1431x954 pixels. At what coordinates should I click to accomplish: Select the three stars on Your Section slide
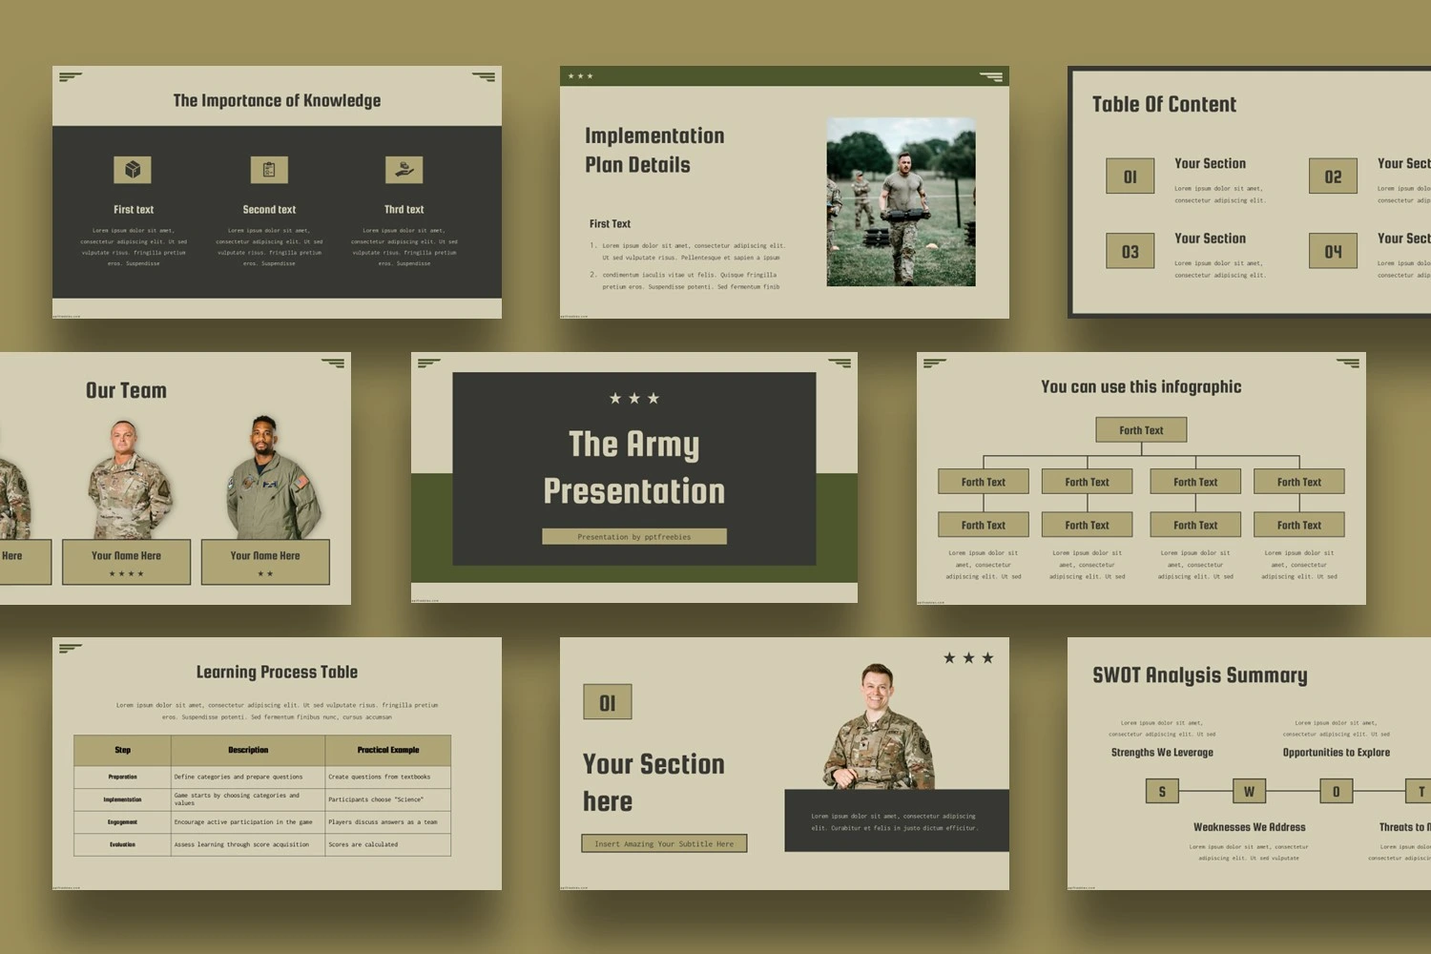point(967,657)
